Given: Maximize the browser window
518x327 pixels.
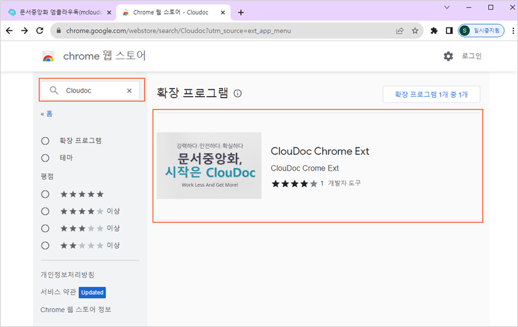Looking at the screenshot, I should 490,7.
